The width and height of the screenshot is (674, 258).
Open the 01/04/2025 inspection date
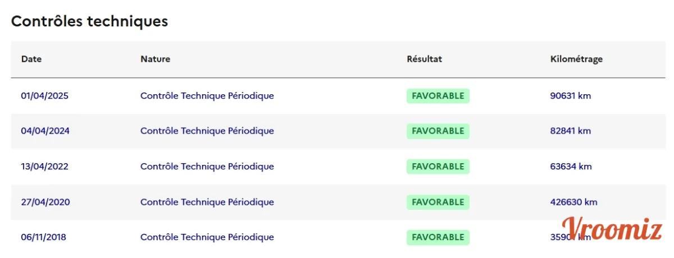point(45,96)
